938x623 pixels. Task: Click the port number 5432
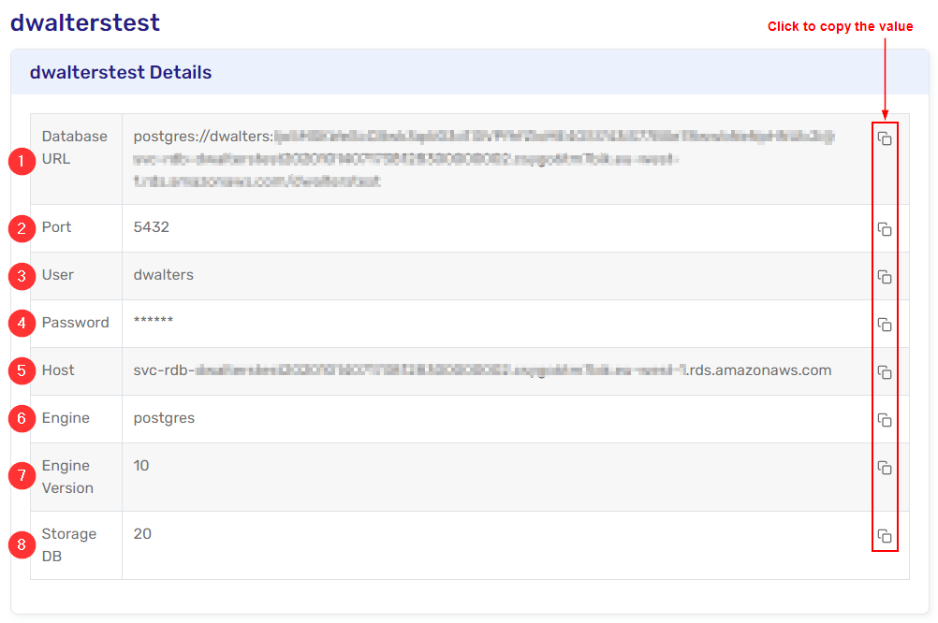(151, 227)
